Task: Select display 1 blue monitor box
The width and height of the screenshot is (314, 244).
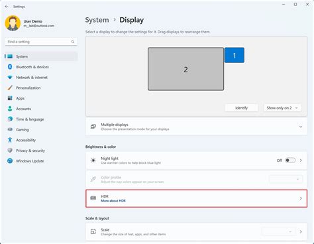Action: (x=235, y=55)
